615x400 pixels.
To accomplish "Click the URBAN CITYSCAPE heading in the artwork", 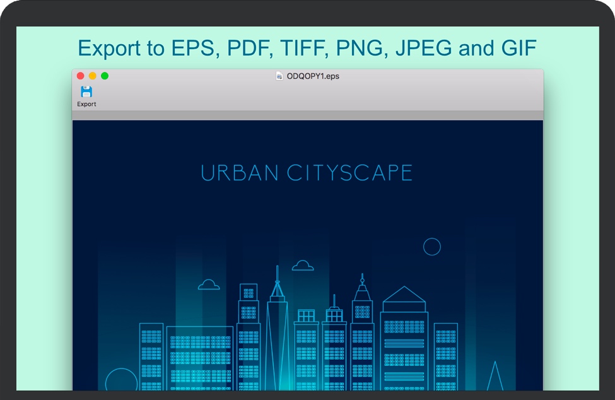I will [x=307, y=173].
